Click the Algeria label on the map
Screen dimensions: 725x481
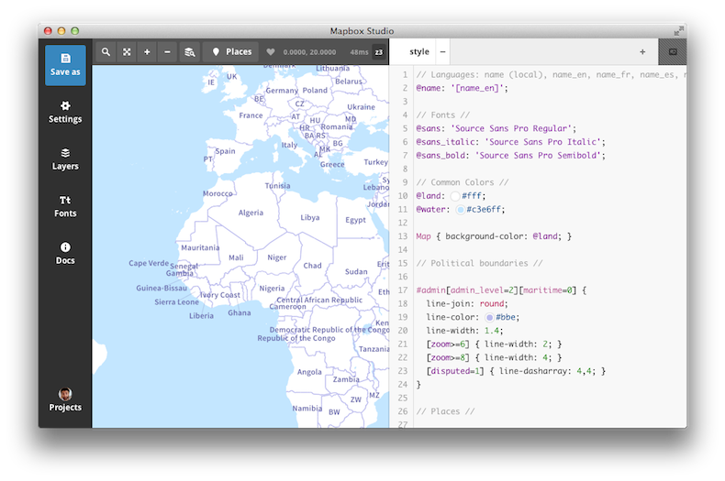251,213
